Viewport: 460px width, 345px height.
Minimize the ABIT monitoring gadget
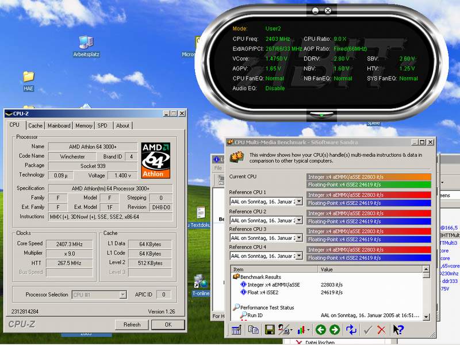315,11
